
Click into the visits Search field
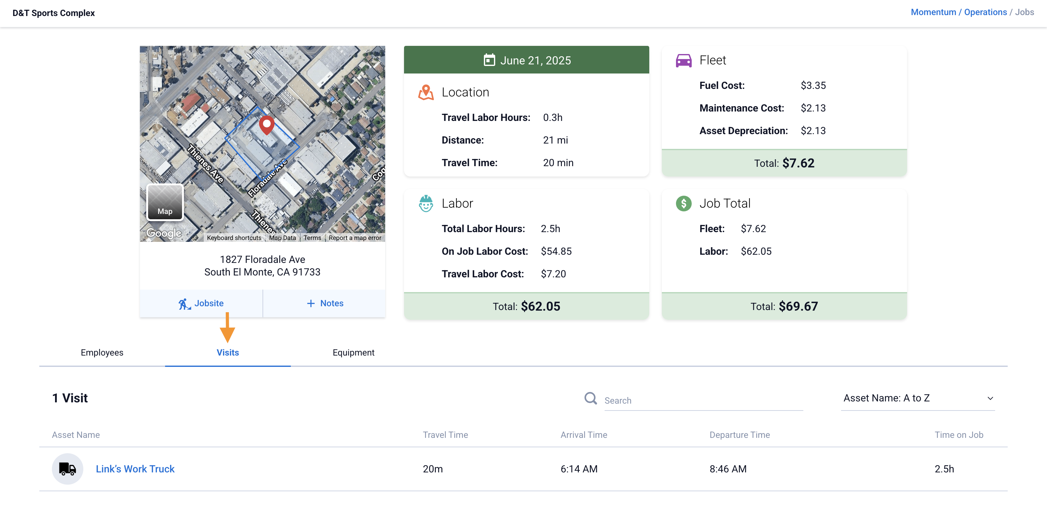tap(703, 400)
